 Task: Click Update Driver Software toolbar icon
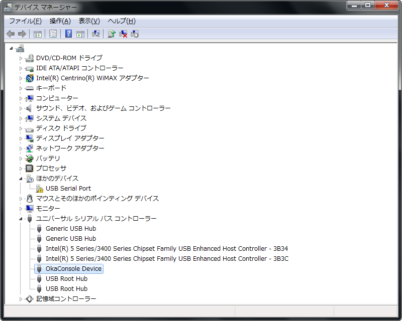(x=112, y=34)
